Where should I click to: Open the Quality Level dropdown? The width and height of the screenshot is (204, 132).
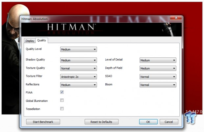(x=78, y=49)
